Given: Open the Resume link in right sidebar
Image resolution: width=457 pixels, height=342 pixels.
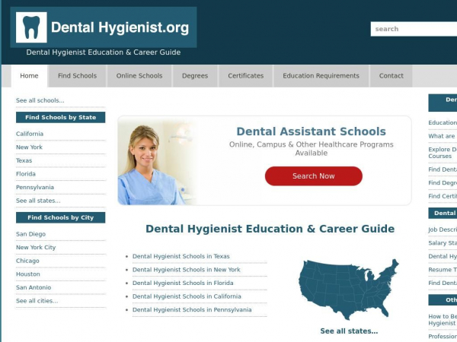Looking at the screenshot, I should pos(443,270).
